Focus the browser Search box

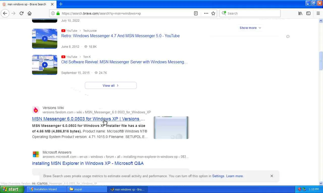(253, 13)
